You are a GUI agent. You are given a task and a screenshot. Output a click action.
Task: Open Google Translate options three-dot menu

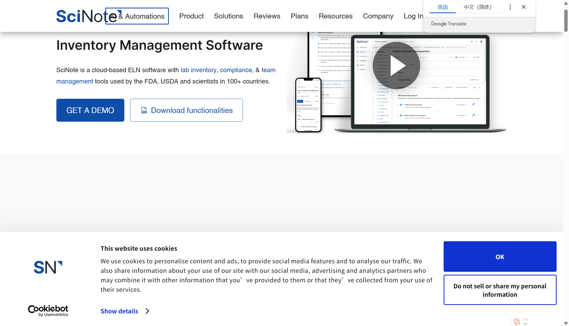point(510,7)
